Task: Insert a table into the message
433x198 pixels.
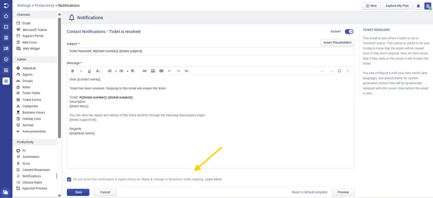Action: [x=161, y=71]
